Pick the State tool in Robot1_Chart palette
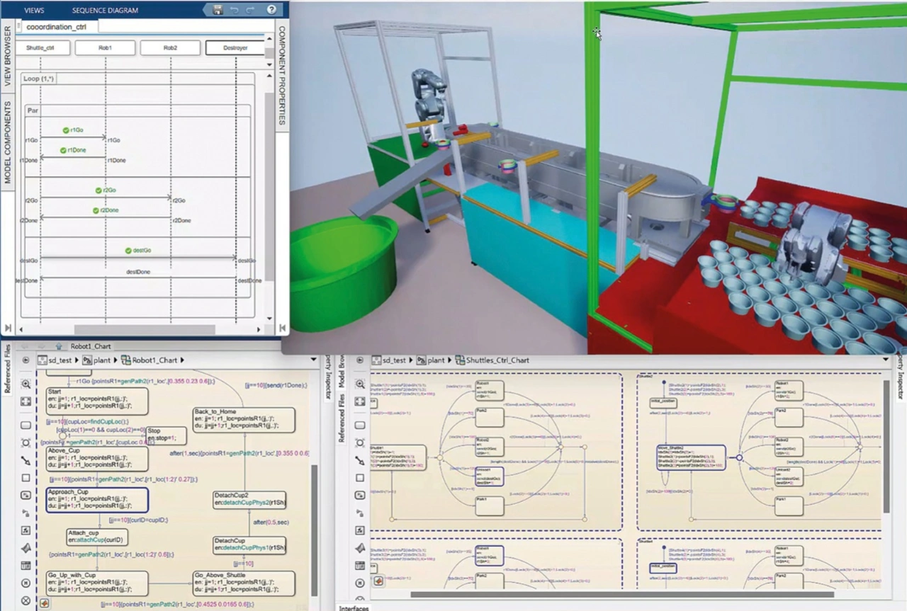 tap(26, 426)
